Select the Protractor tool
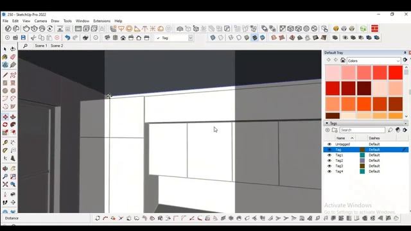The height and width of the screenshot is (231, 411). [x=5, y=150]
